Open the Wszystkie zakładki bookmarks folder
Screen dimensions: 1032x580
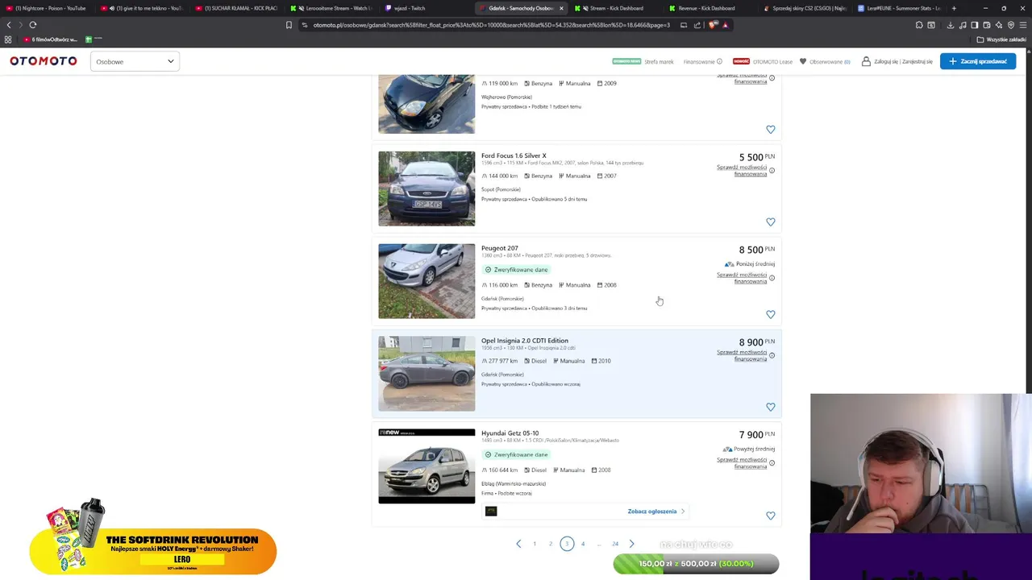[1002, 39]
